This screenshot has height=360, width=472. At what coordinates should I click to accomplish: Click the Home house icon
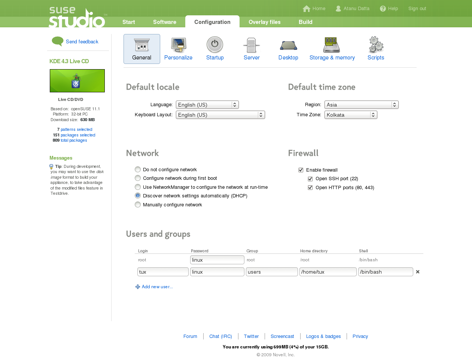point(307,9)
